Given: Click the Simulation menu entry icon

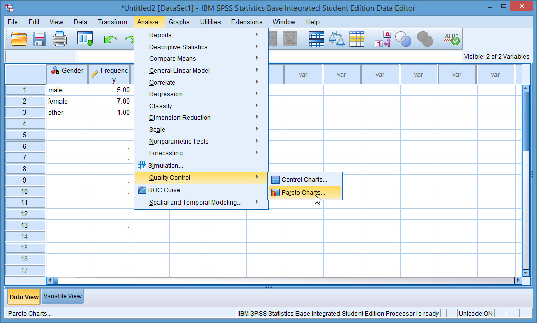Looking at the screenshot, I should 142,165.
